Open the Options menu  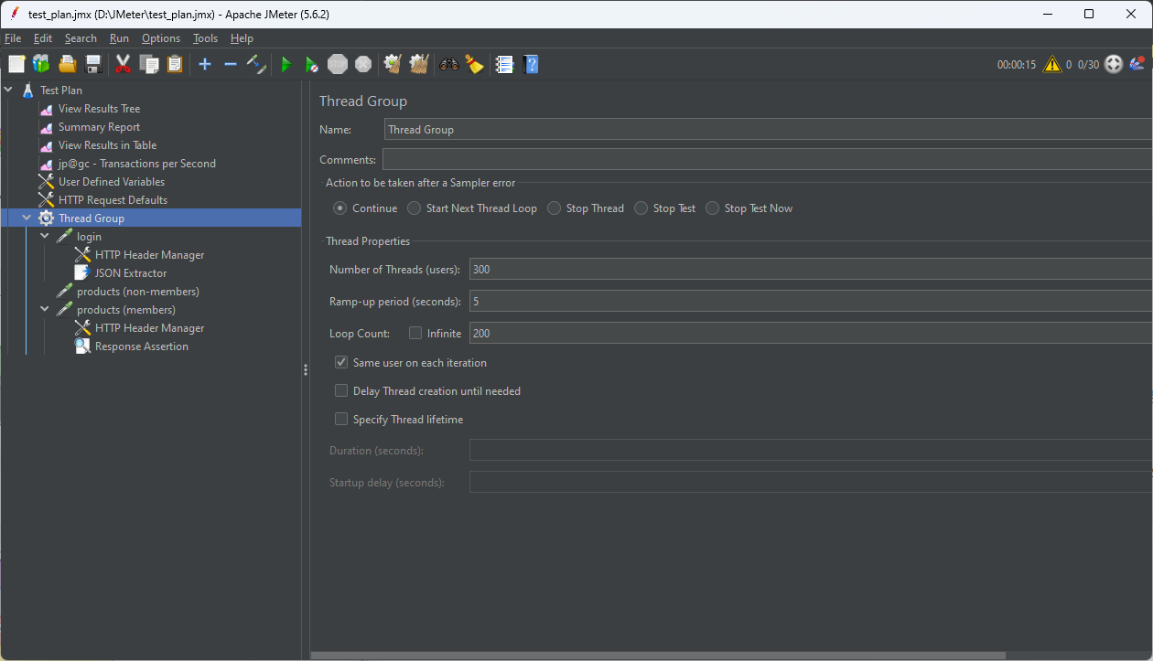pyautogui.click(x=161, y=38)
